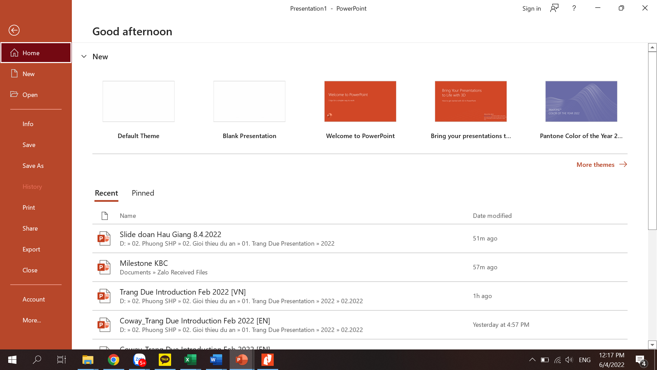Image resolution: width=657 pixels, height=370 pixels.
Task: Select Open in the sidebar
Action: pyautogui.click(x=36, y=95)
